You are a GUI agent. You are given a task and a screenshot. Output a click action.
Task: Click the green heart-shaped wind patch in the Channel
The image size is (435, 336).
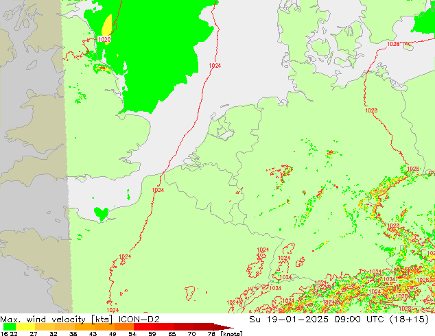coord(101,213)
